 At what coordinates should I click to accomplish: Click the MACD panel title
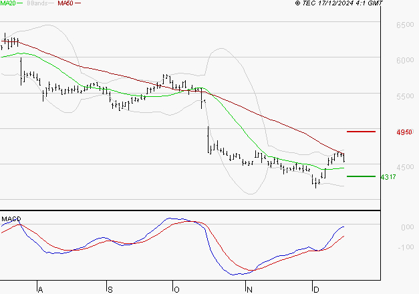point(11,219)
